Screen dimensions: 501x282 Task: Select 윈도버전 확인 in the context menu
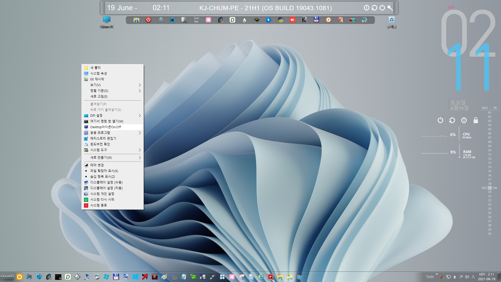tap(112, 144)
